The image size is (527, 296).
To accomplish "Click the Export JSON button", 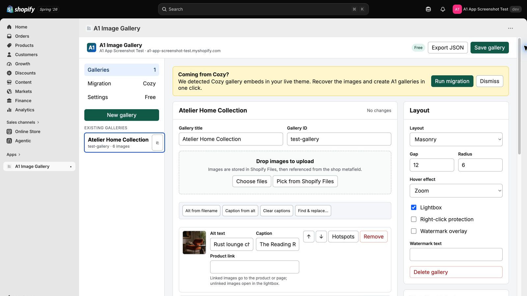I will point(448,48).
